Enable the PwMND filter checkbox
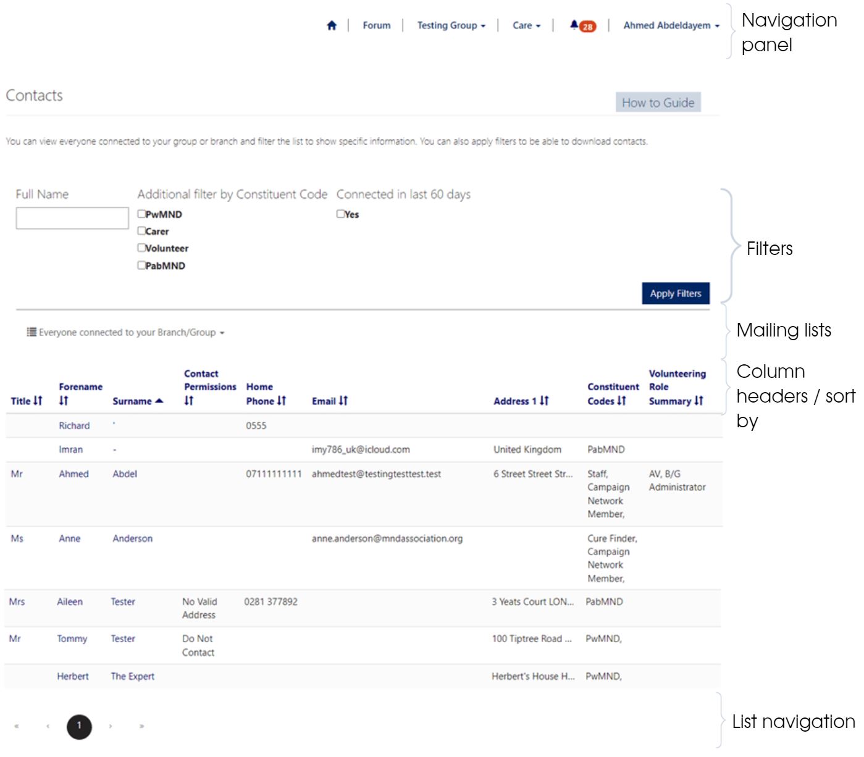The height and width of the screenshot is (757, 864). [x=141, y=214]
